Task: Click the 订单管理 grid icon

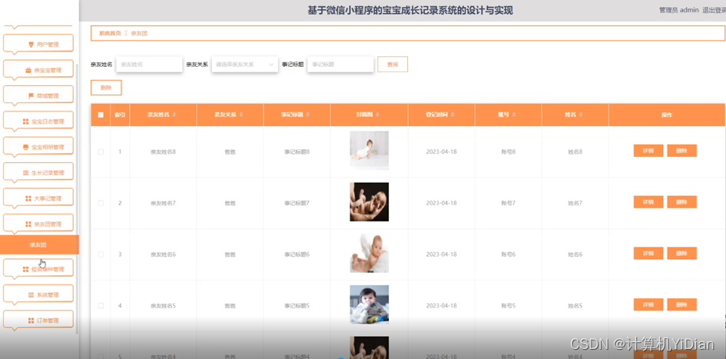Action: [x=31, y=320]
